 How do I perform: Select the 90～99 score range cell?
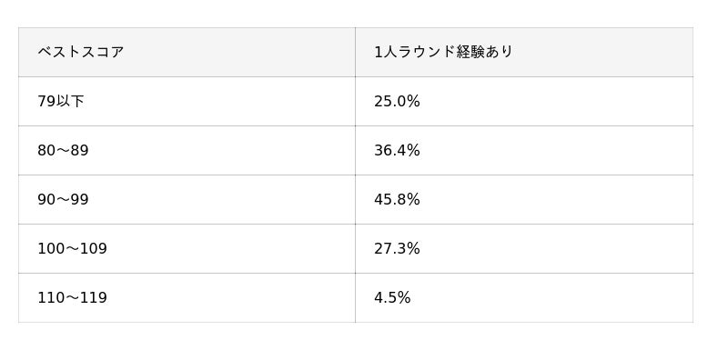tap(187, 199)
